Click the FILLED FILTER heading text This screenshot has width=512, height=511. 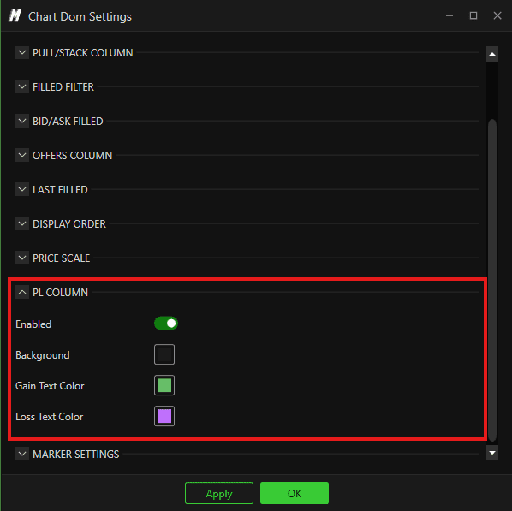pos(63,87)
